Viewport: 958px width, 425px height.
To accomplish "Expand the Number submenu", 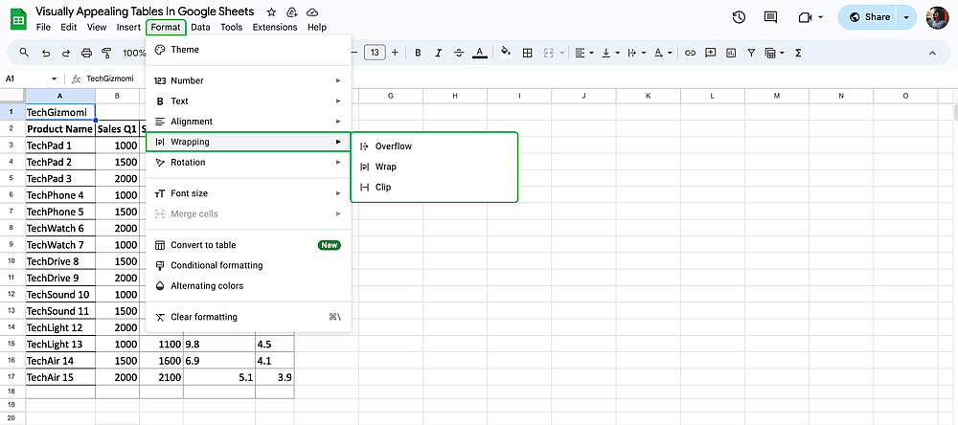I will 249,80.
